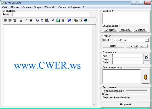
Task: Open sender profile via face icon
Action: 147,57
